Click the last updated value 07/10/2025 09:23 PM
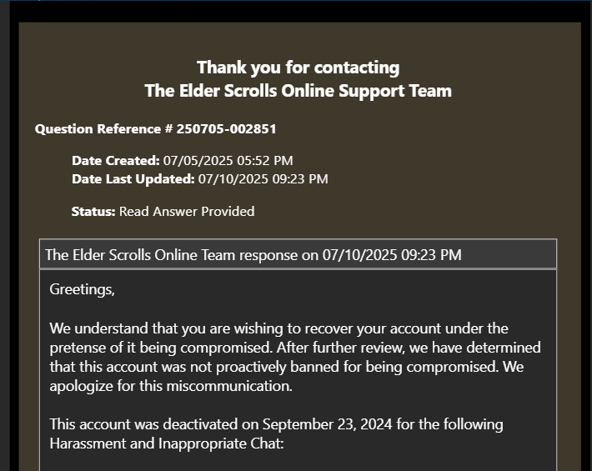 point(263,179)
